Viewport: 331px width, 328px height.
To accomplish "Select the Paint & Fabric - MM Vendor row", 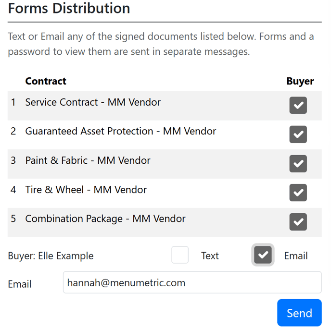I will [88, 160].
